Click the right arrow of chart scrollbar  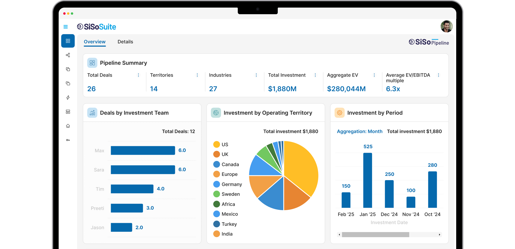[439, 235]
